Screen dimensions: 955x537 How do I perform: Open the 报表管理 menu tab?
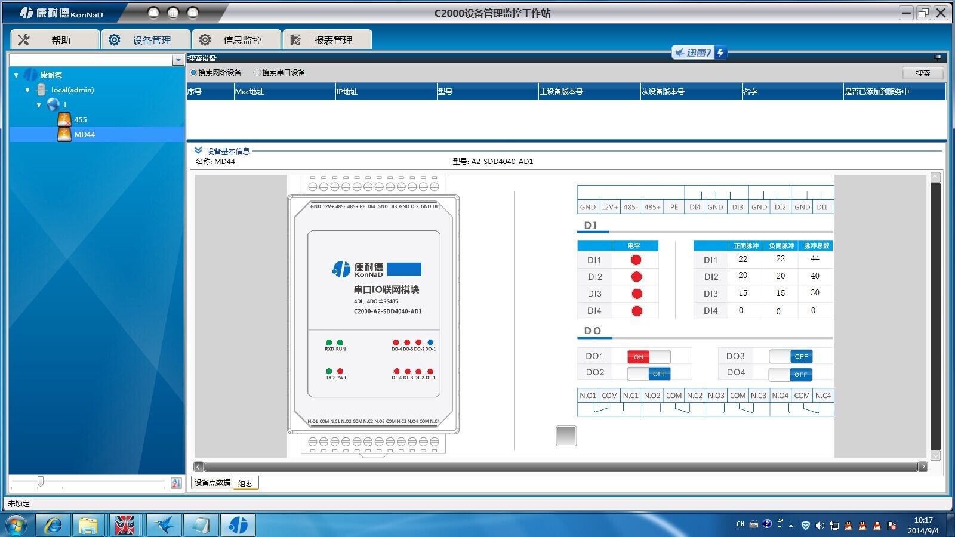pos(327,40)
